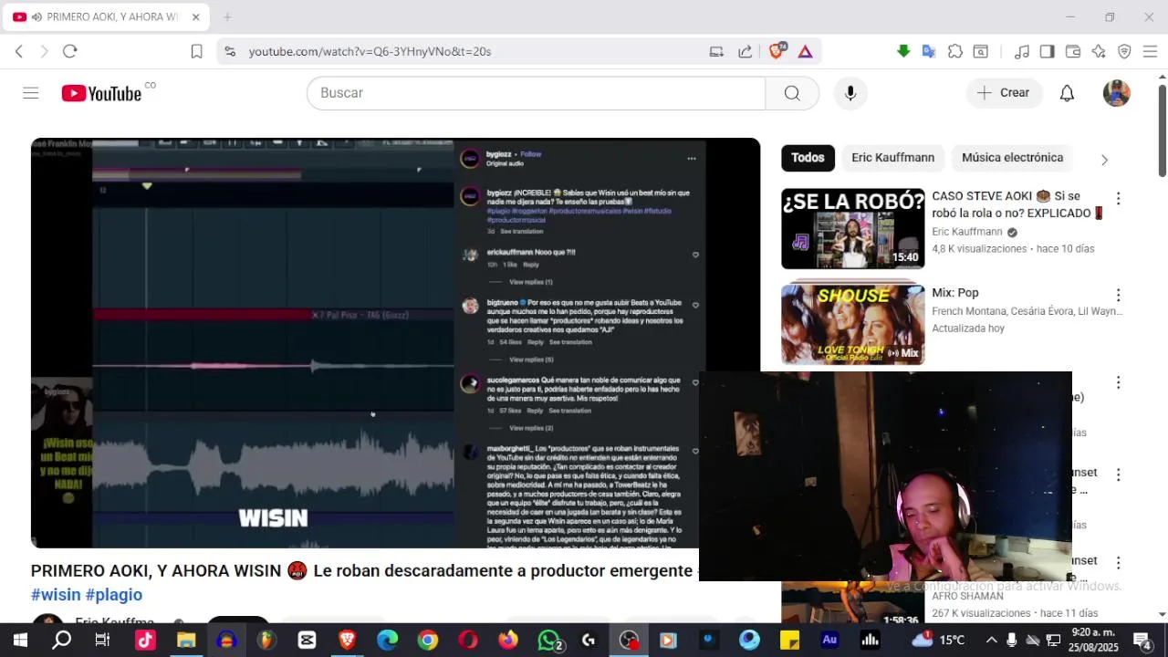
Task: Open the Mix: Pop playlist title
Action: (955, 293)
